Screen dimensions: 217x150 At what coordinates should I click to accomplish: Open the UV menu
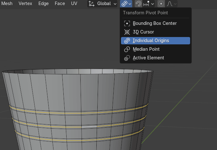(74, 4)
